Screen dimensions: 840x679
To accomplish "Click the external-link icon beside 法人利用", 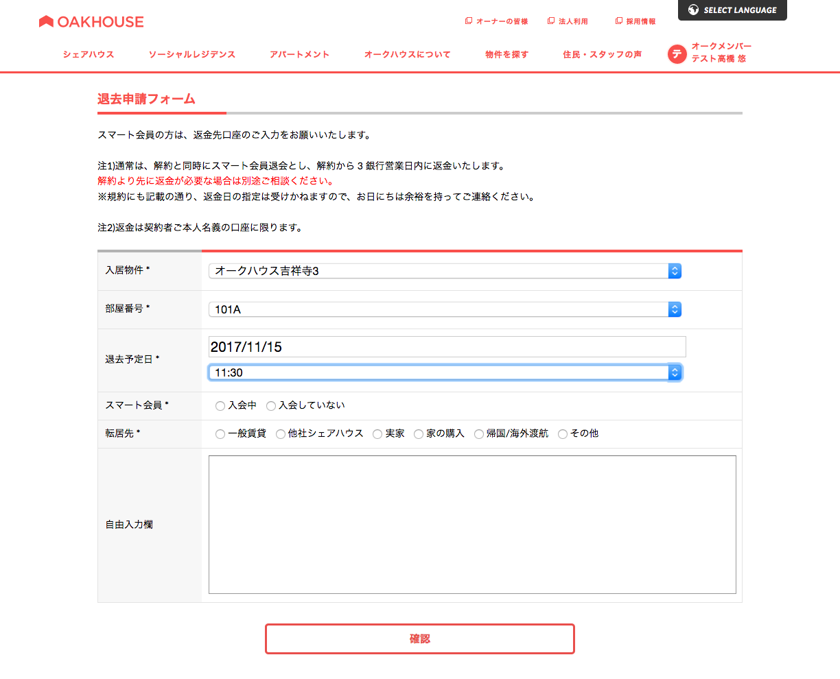I will click(x=550, y=21).
